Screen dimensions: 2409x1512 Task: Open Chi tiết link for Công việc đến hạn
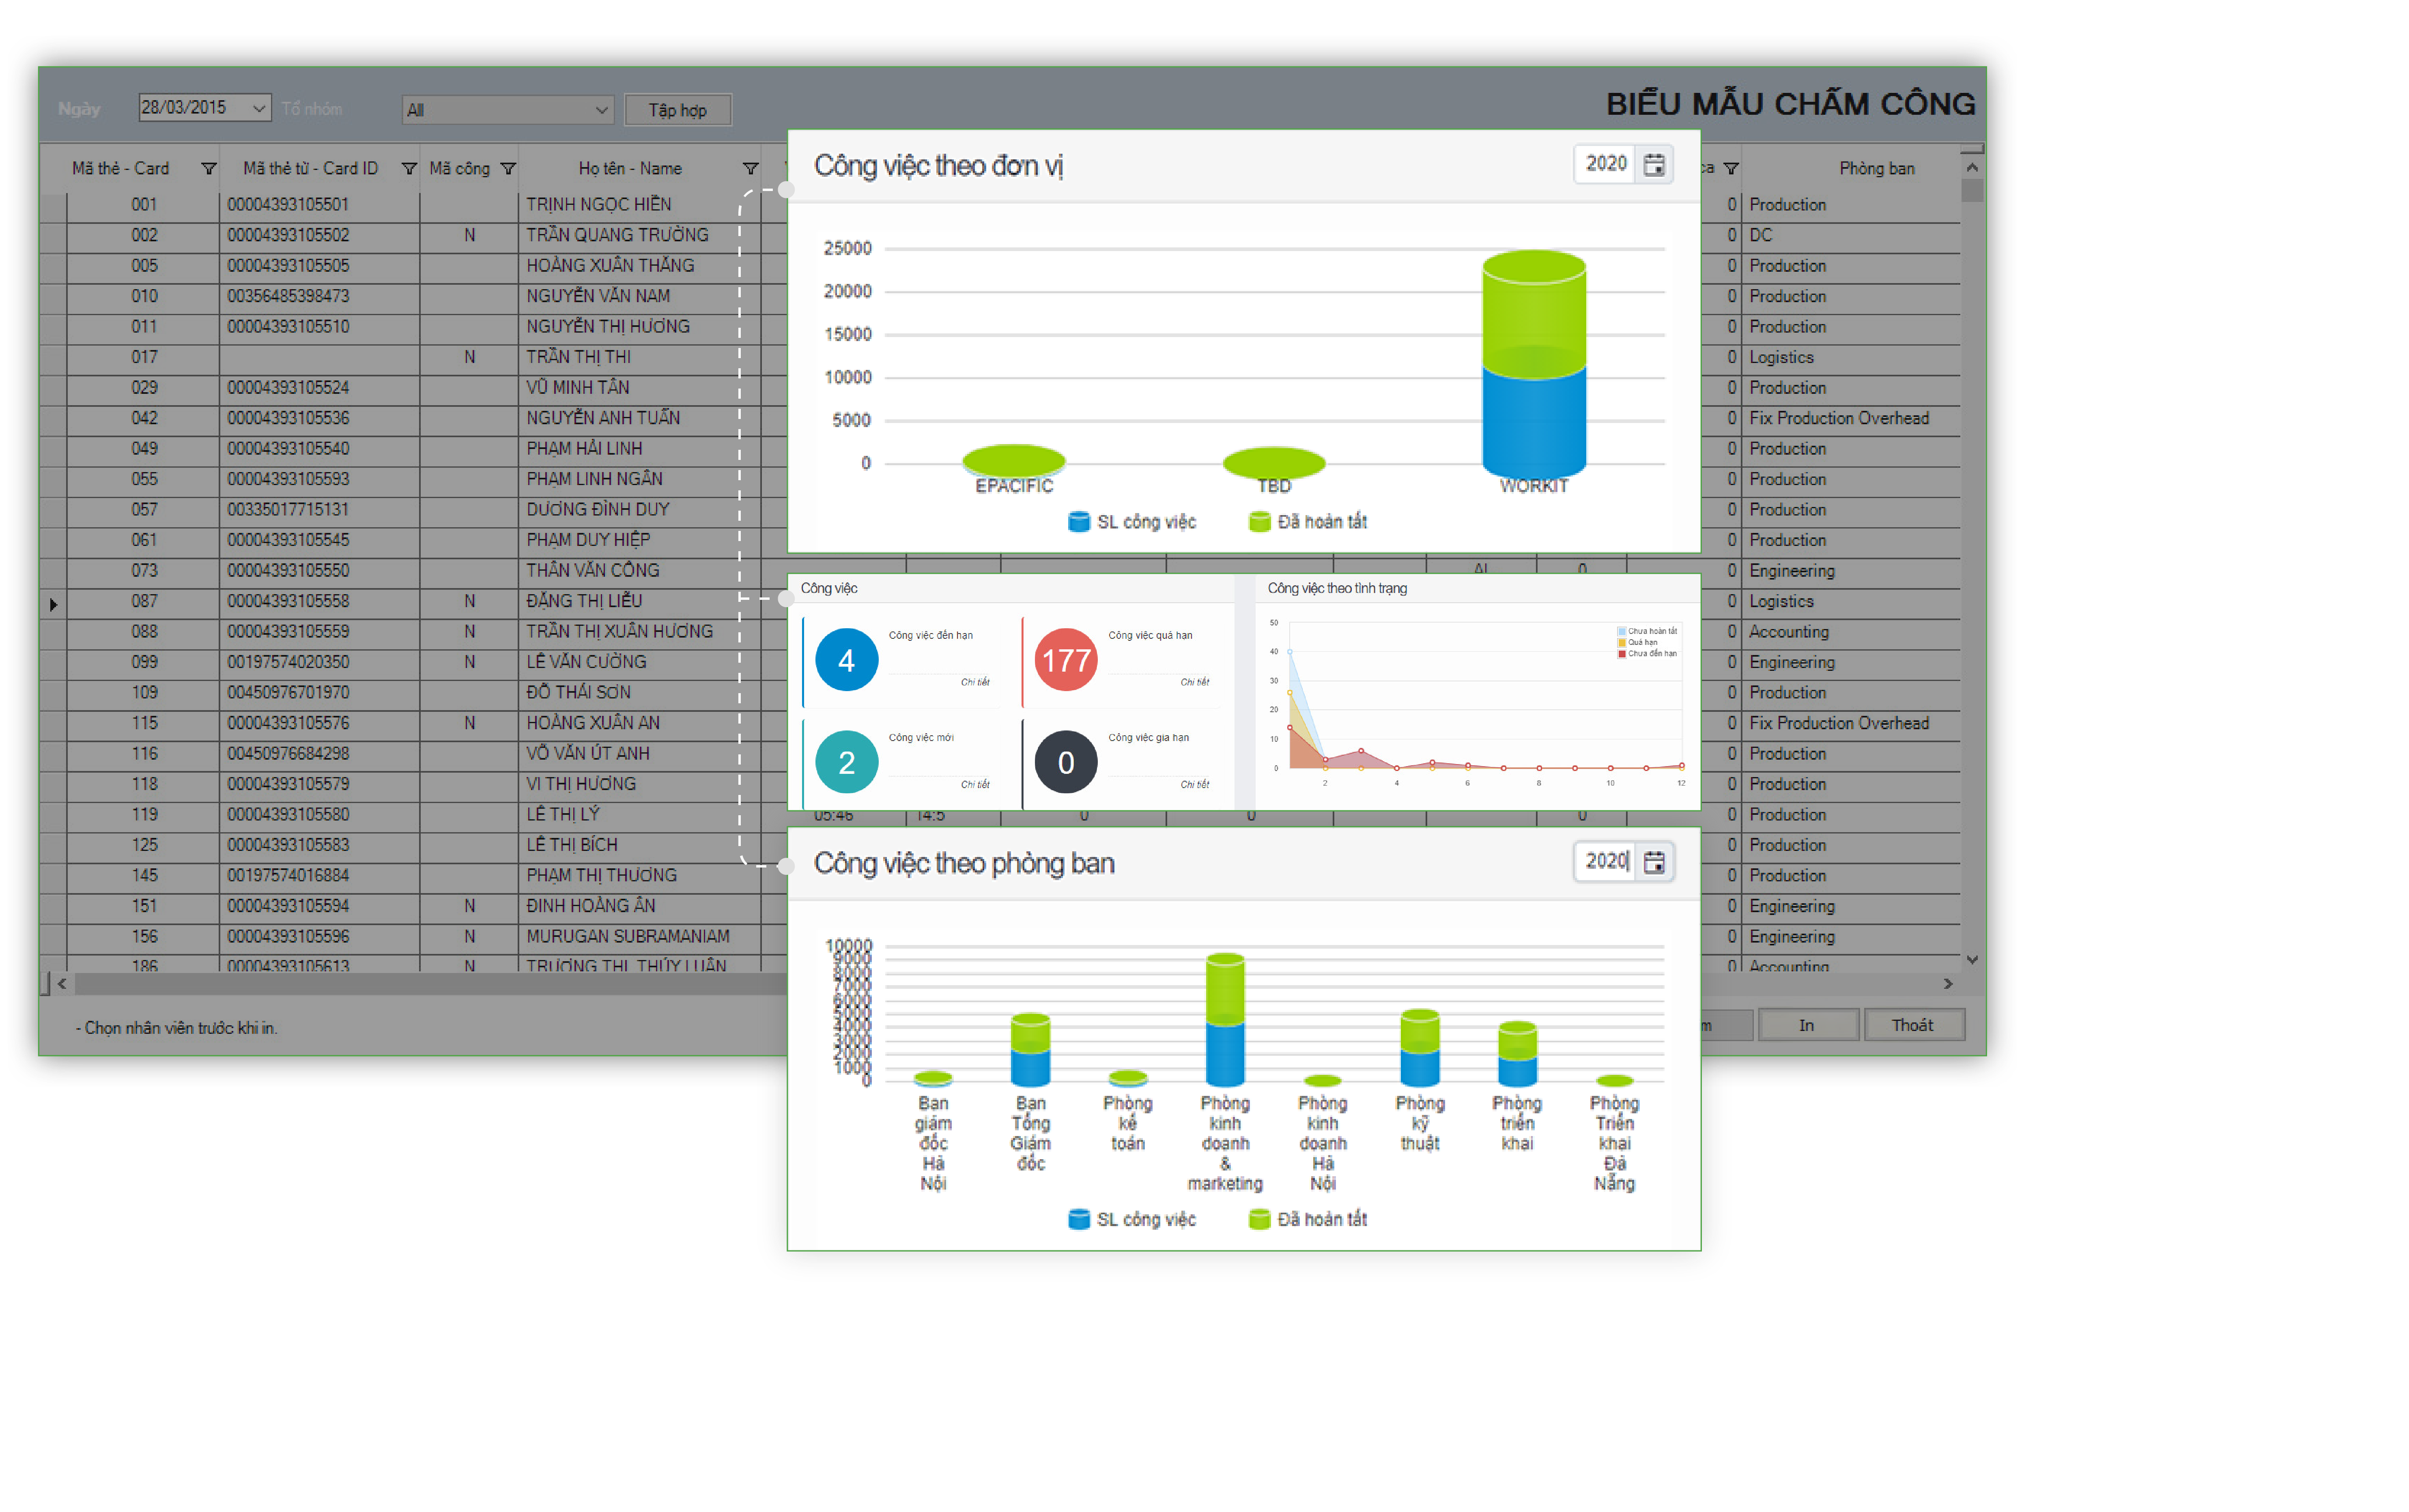pos(975,682)
